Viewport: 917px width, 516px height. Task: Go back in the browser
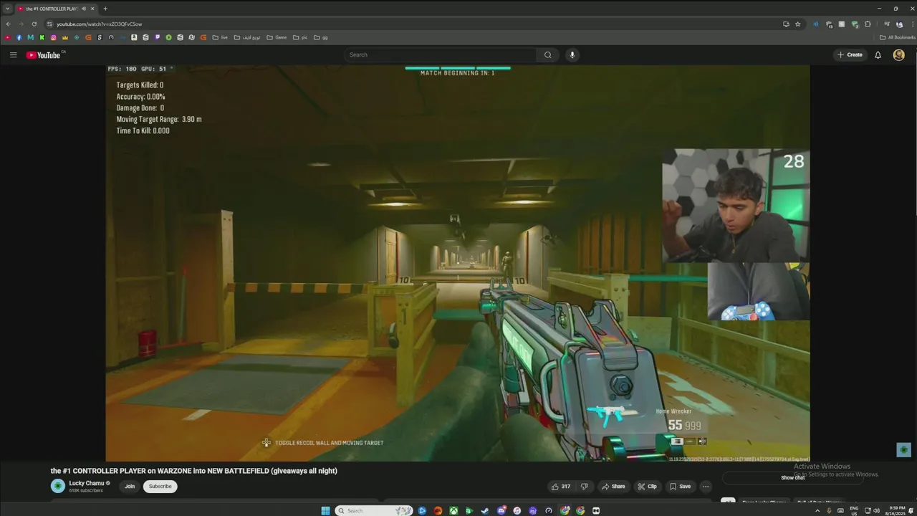tap(8, 24)
